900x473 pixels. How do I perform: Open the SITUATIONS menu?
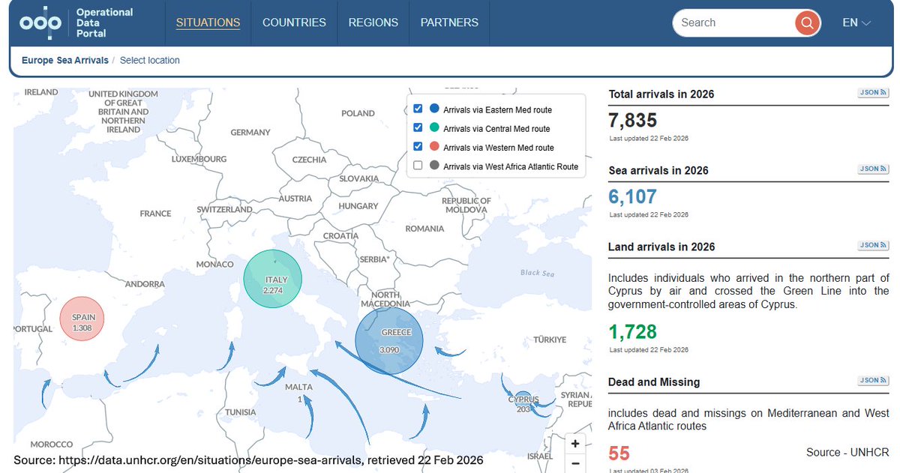208,22
